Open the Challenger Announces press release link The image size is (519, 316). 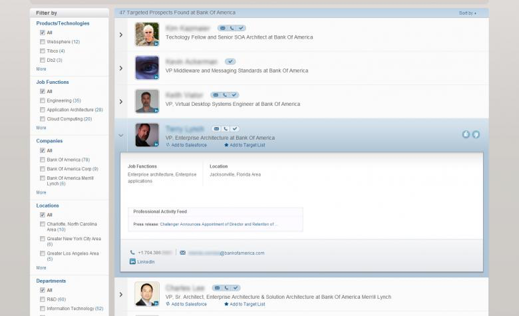pos(219,224)
